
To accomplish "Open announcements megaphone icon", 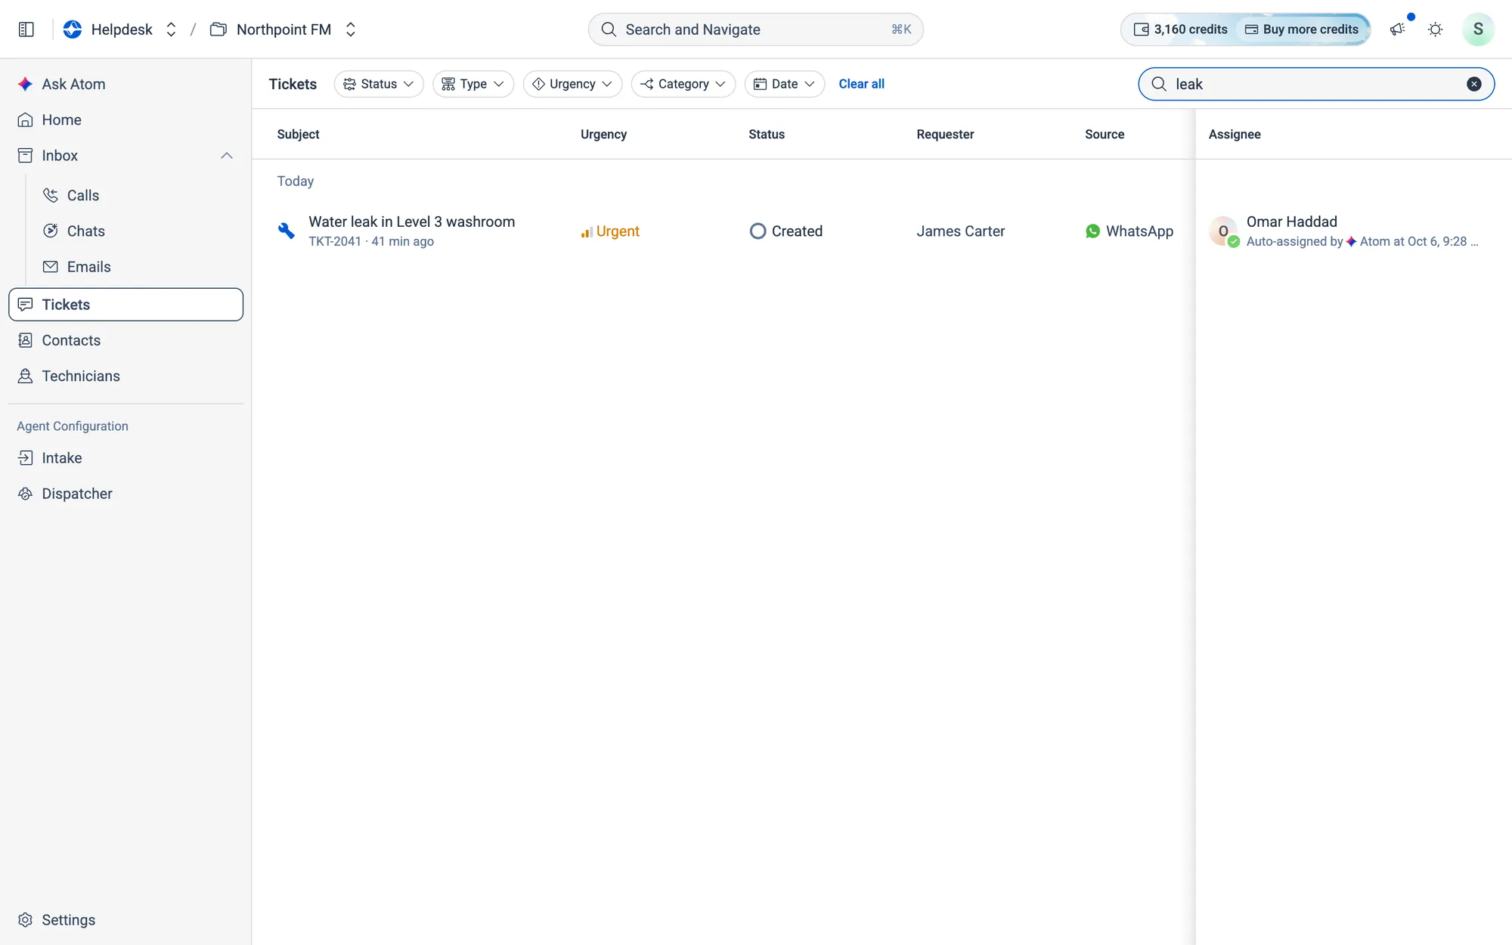I will tap(1398, 29).
